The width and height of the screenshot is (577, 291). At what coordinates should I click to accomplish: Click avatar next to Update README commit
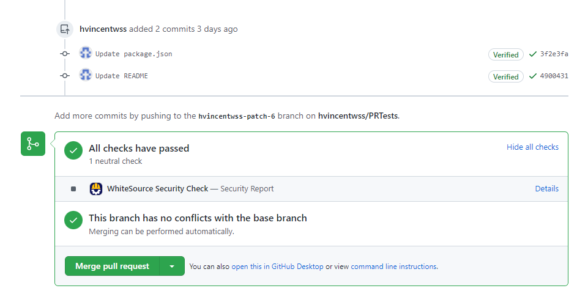pos(86,75)
